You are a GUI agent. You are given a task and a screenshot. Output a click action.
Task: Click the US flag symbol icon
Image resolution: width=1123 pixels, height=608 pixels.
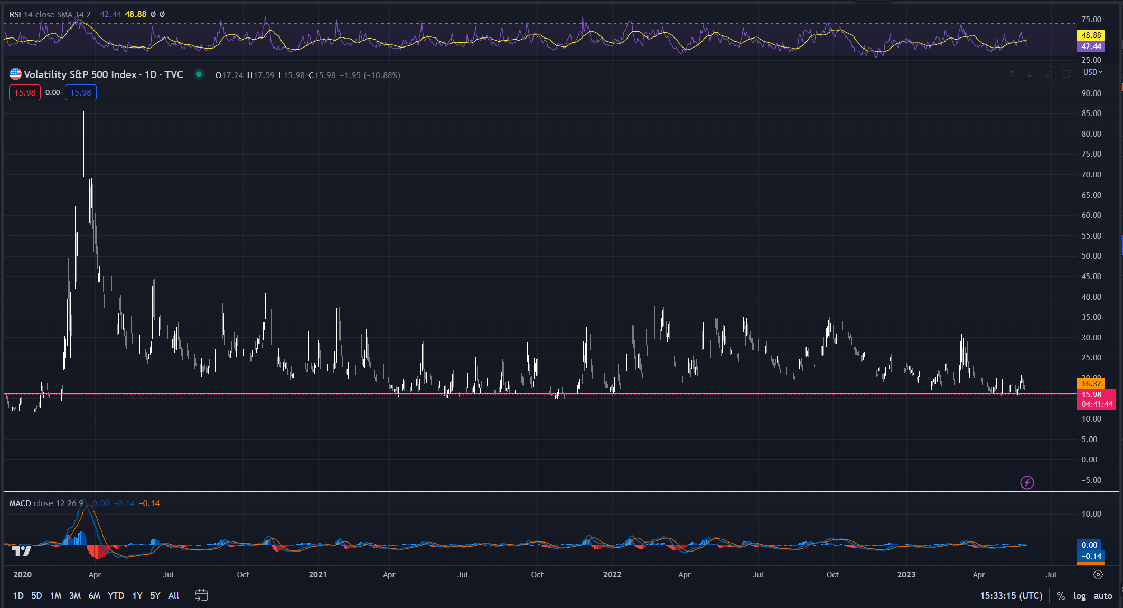pos(15,74)
